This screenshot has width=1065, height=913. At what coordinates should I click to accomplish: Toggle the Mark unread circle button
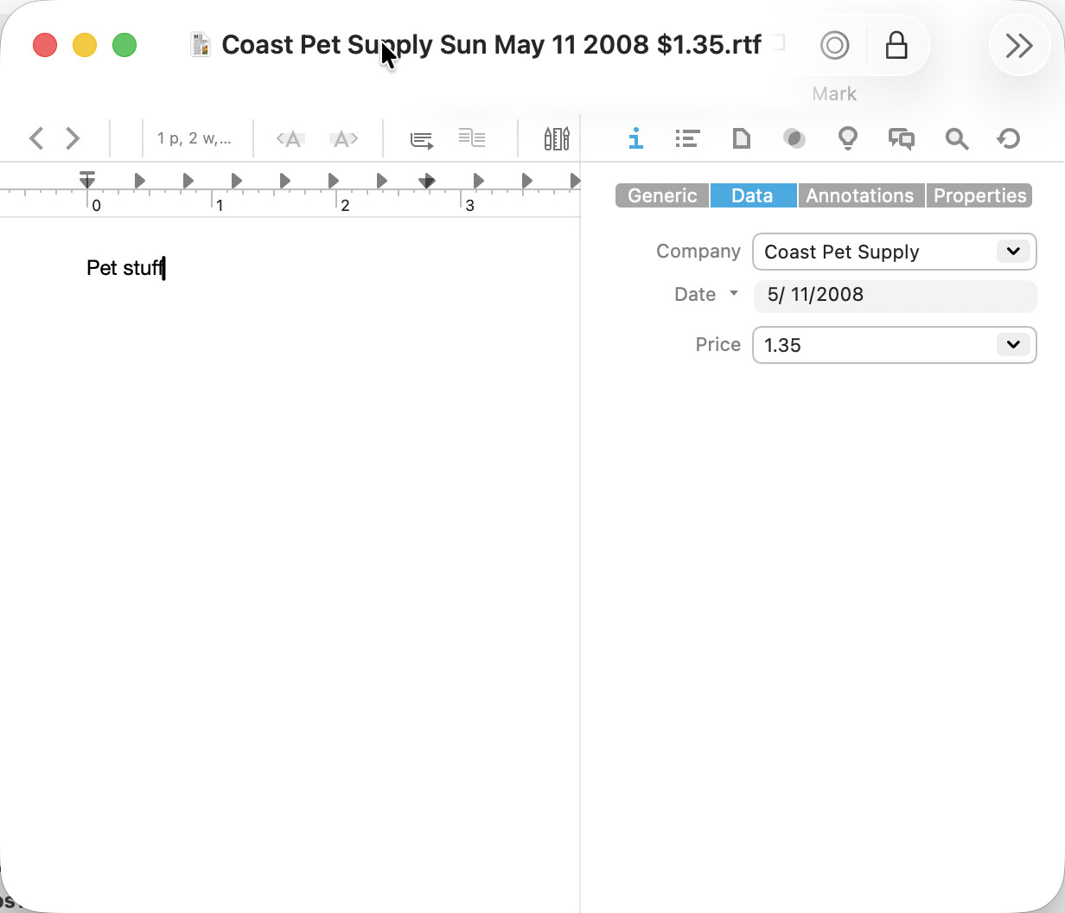pyautogui.click(x=834, y=46)
